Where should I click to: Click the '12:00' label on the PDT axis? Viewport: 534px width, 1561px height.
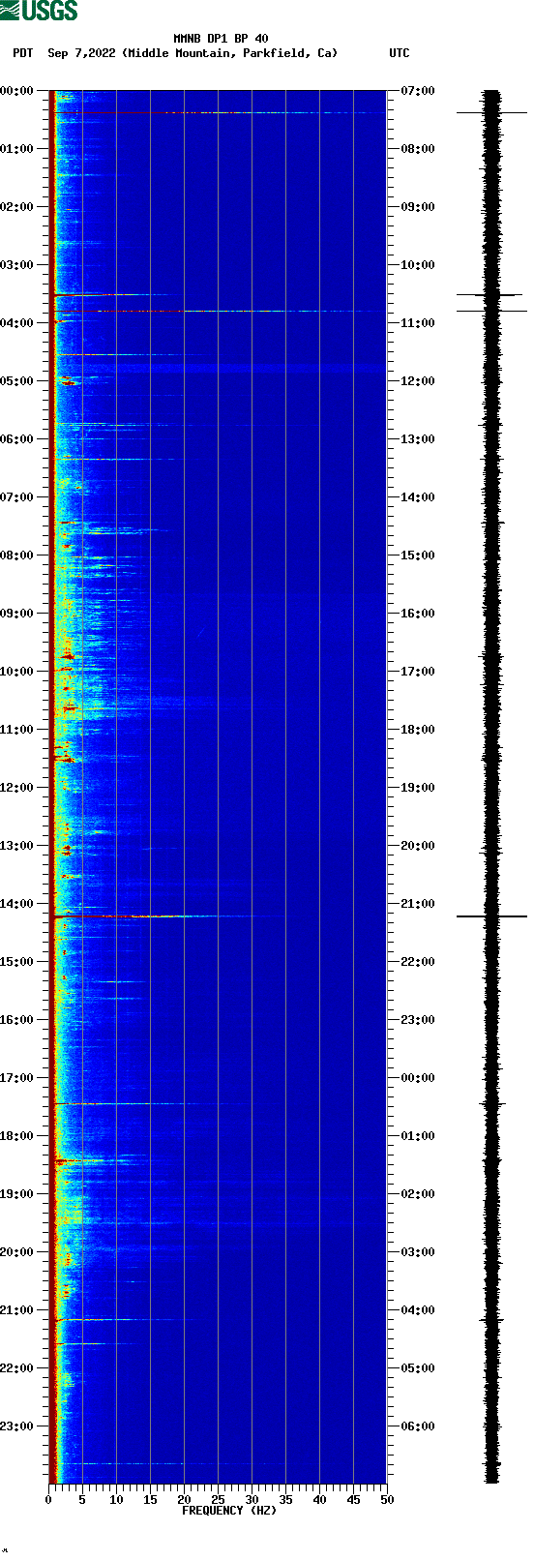16,788
